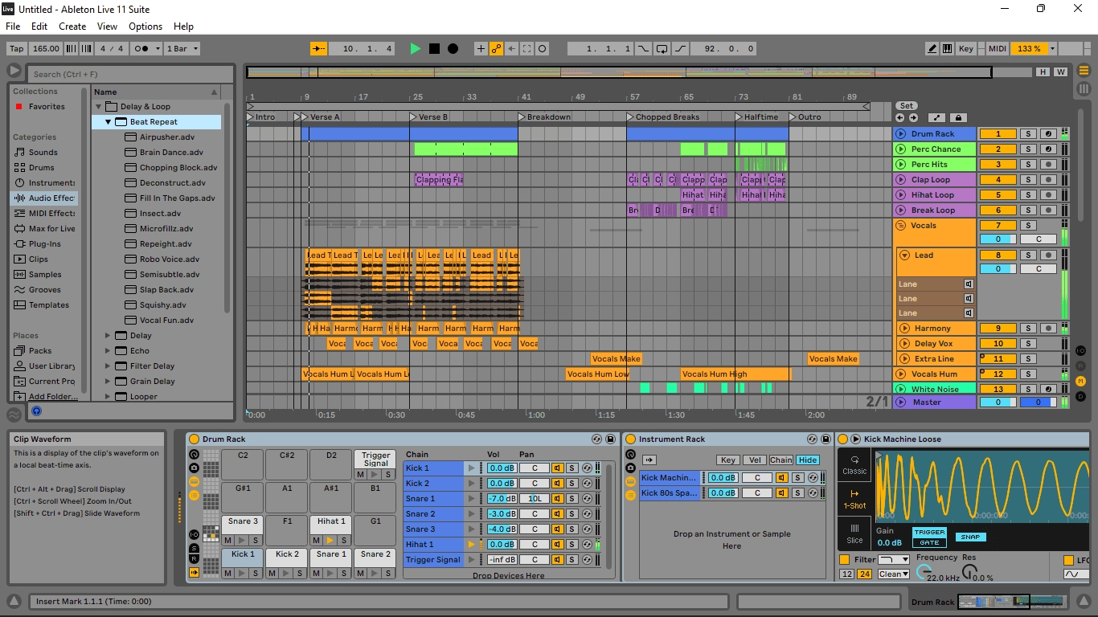
Task: Open the Create menu
Action: (72, 27)
